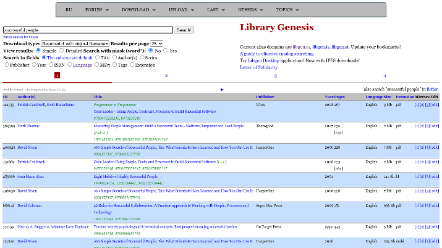Screen dimensions: 442x248
Task: Open the Libgen Desktop link
Action: [263, 60]
